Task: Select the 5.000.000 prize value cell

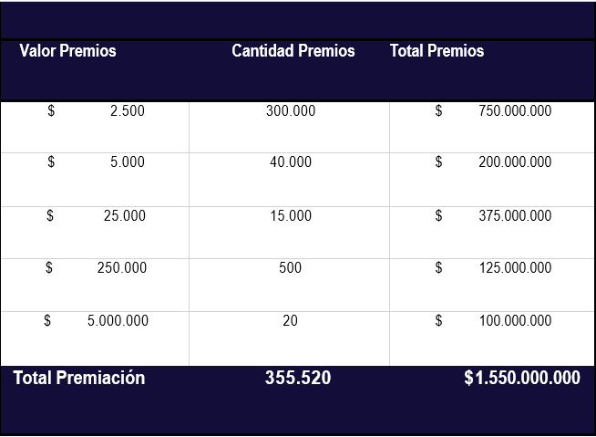Action: pos(95,338)
